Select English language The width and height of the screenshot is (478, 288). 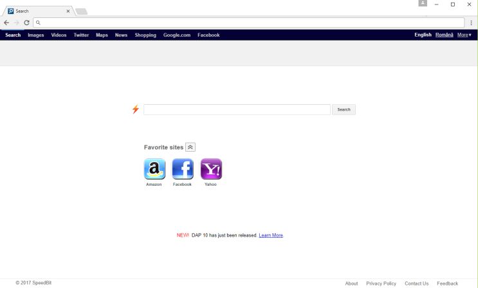[x=423, y=35]
